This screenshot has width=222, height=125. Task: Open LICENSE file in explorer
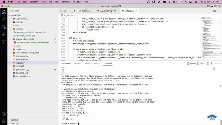20,66
